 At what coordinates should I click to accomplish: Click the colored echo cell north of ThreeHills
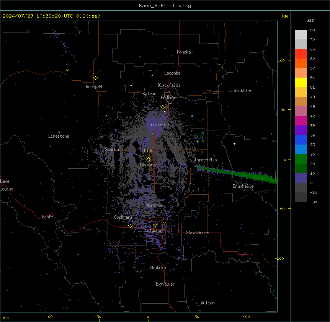click(199, 138)
